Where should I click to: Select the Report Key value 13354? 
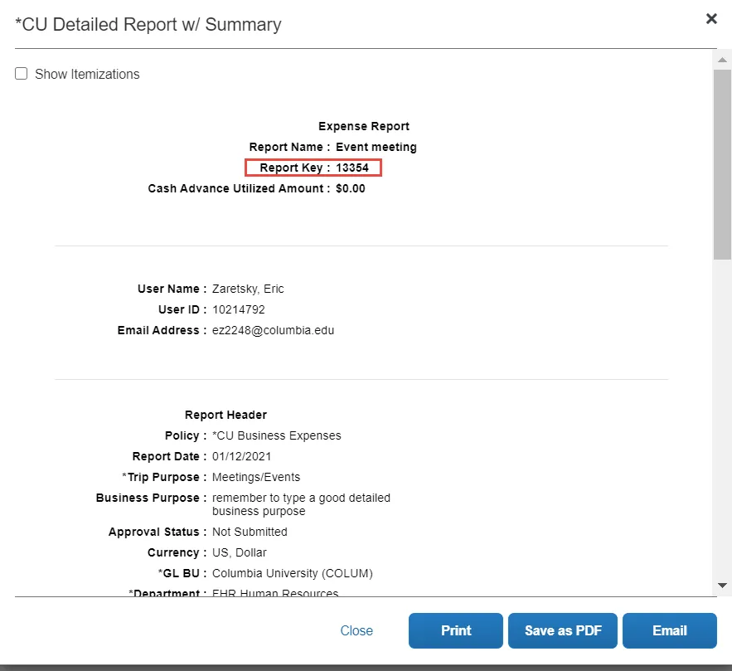352,168
